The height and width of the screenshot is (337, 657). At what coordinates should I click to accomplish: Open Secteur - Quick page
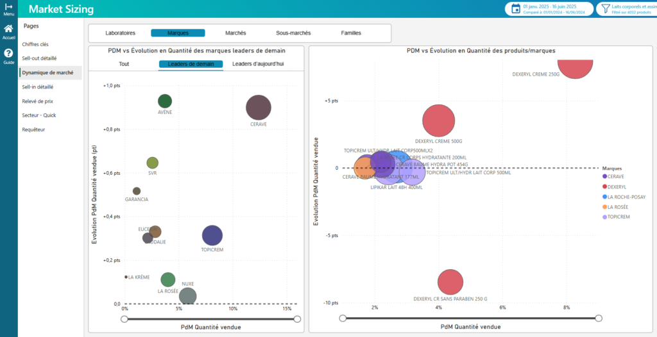click(x=39, y=115)
